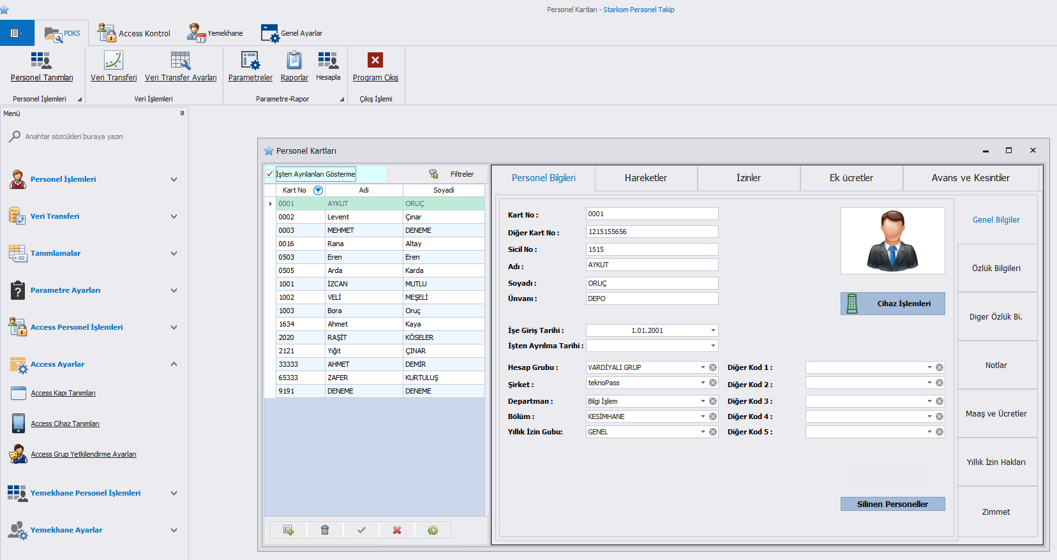Click the trash delete icon below the list

[325, 530]
